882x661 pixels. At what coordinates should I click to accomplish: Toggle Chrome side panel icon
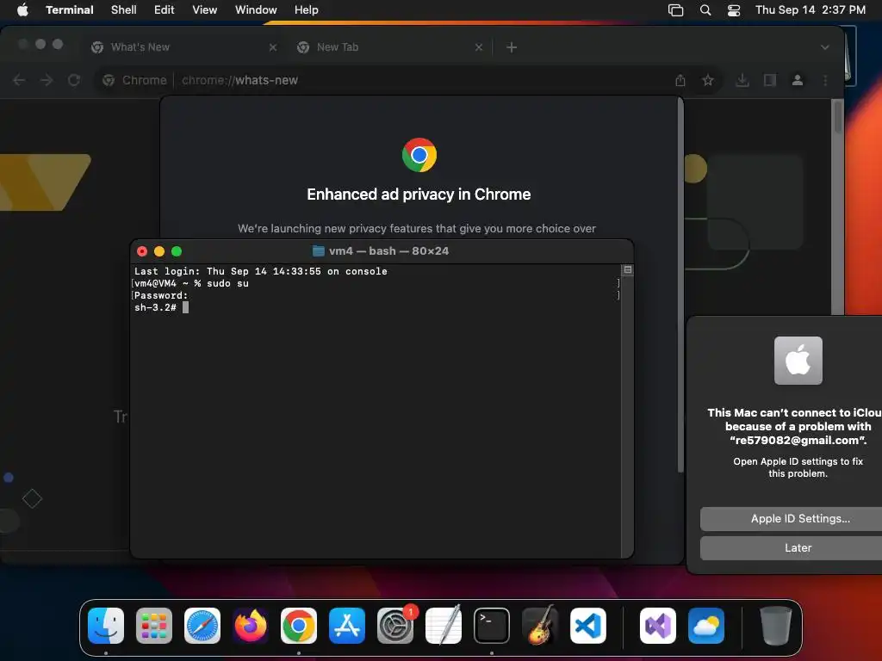[770, 80]
